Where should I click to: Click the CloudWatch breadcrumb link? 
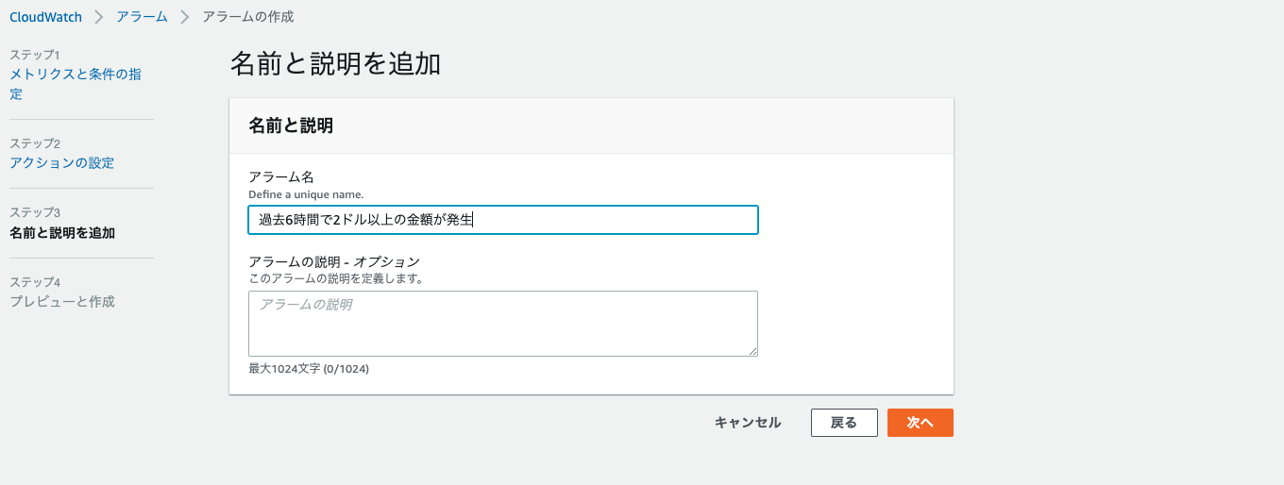pyautogui.click(x=45, y=17)
